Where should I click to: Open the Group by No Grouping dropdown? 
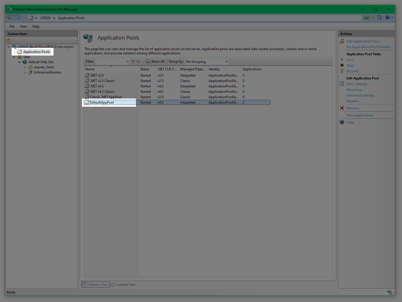point(226,62)
